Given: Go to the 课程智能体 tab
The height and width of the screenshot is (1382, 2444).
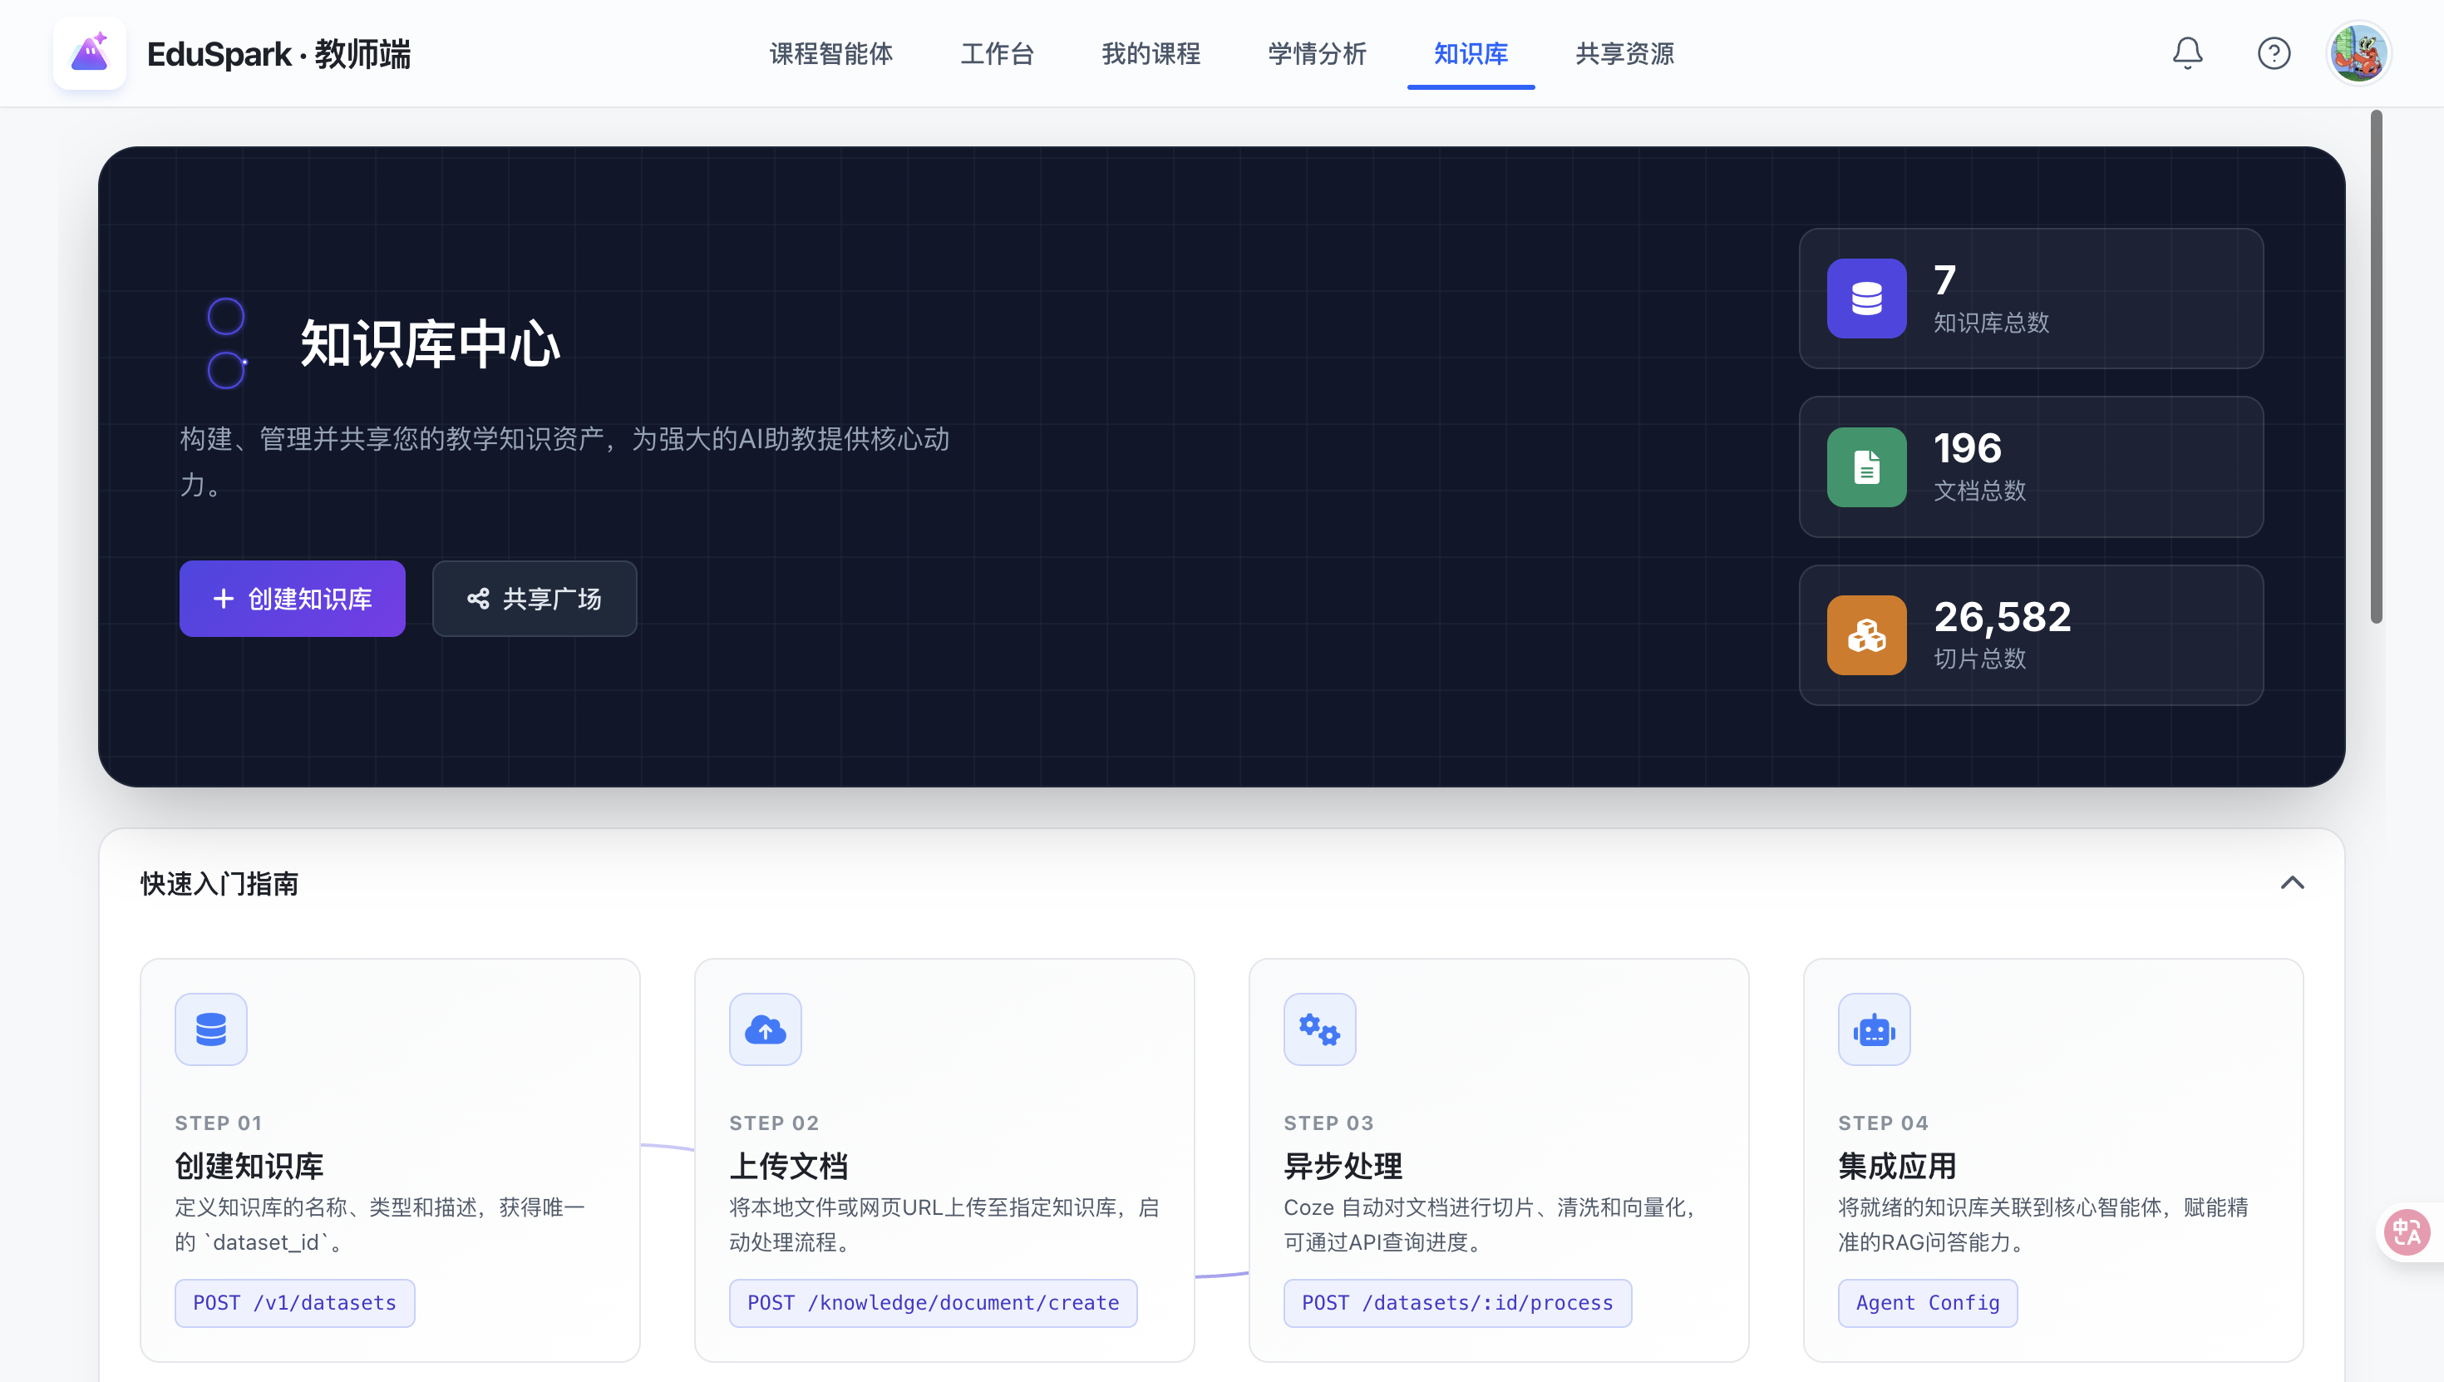Looking at the screenshot, I should click(x=831, y=53).
